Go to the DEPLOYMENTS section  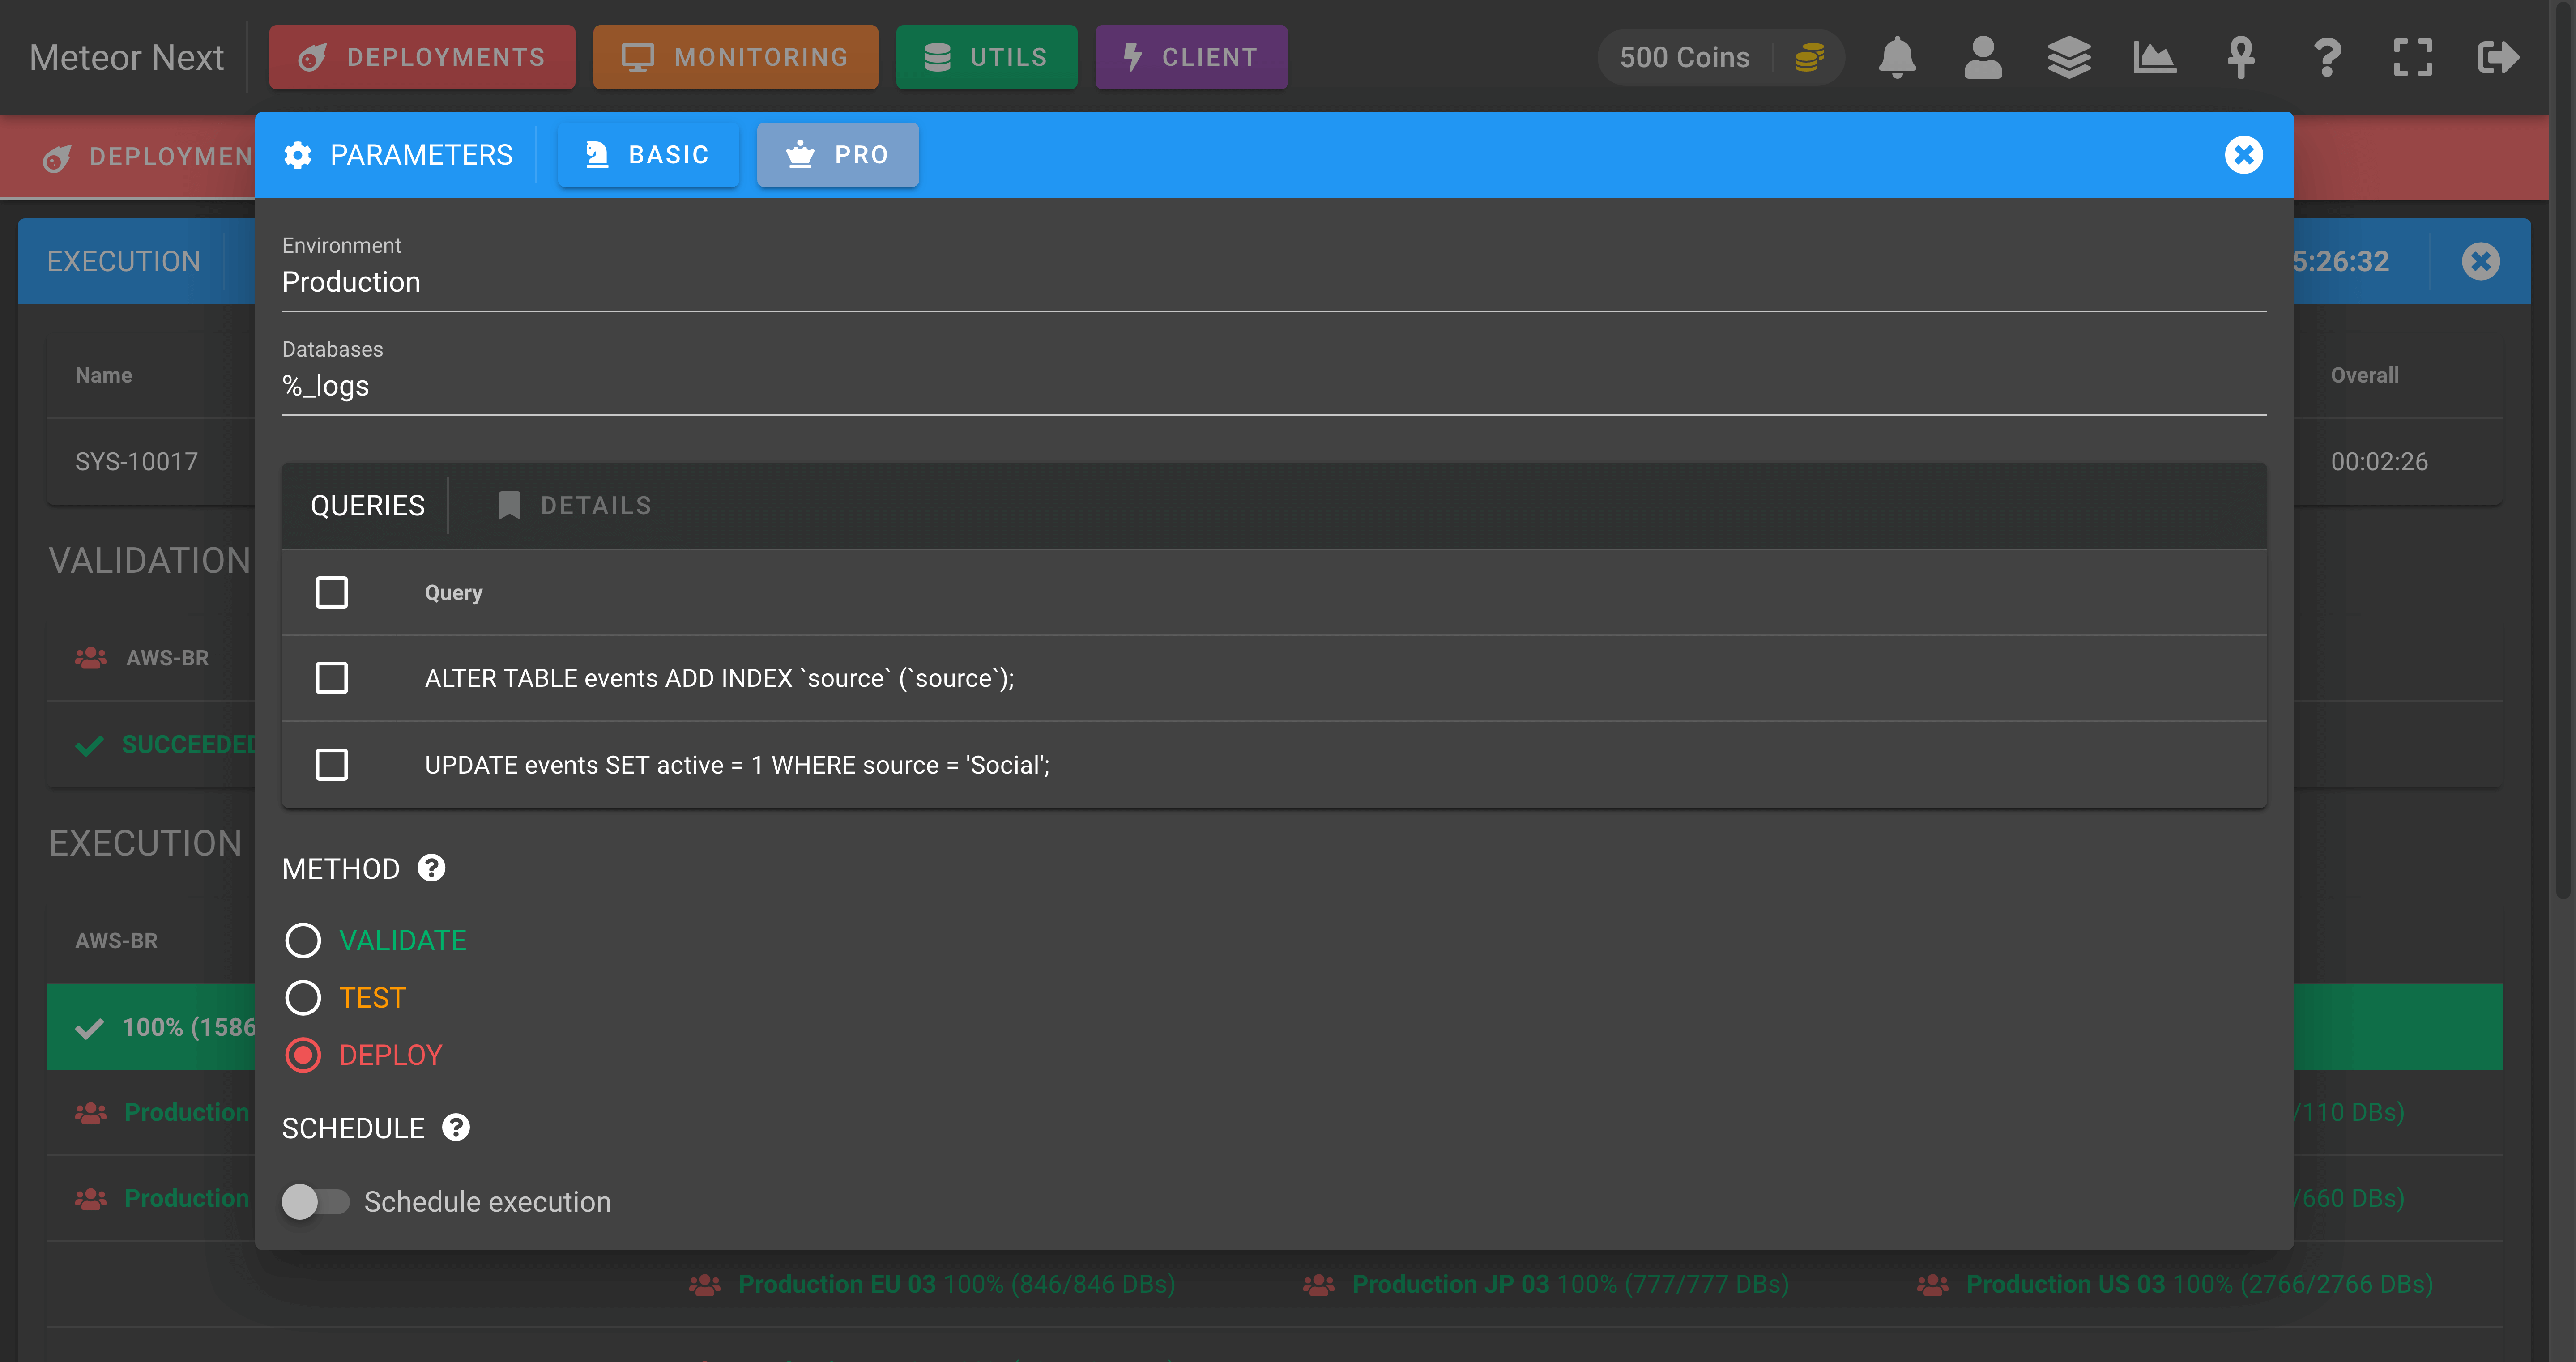click(422, 57)
